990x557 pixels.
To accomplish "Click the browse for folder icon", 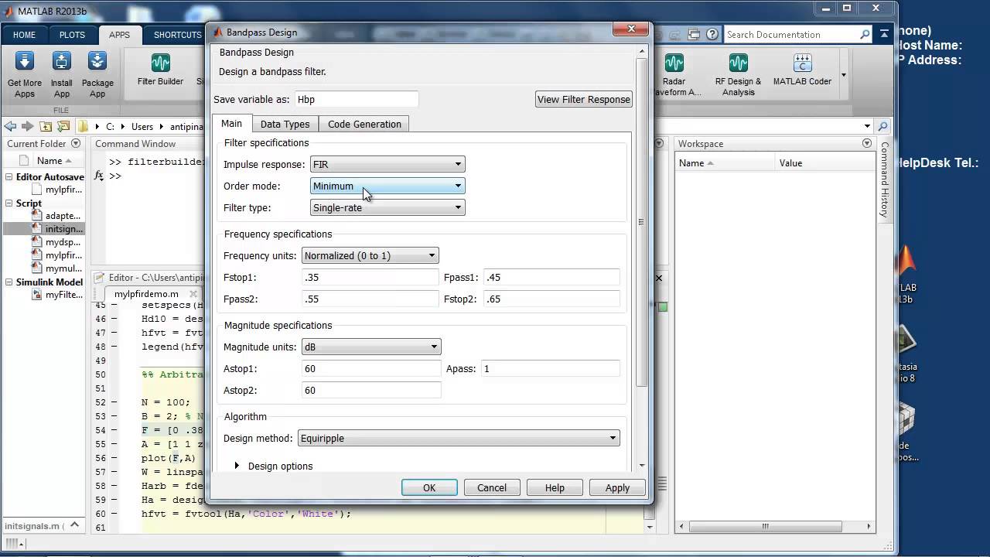I will 63,126.
